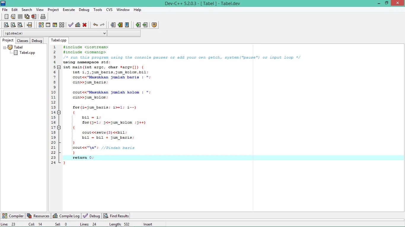Click the bar chart Profile analysis icon
405x227 pixels.
coord(78,25)
